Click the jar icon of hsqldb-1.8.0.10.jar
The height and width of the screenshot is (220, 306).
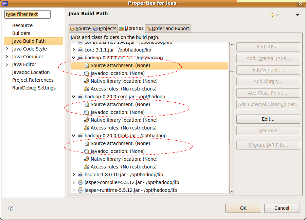click(x=80, y=175)
